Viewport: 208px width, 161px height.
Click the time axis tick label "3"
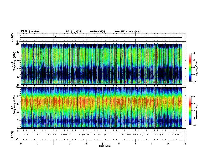click(x=70, y=144)
